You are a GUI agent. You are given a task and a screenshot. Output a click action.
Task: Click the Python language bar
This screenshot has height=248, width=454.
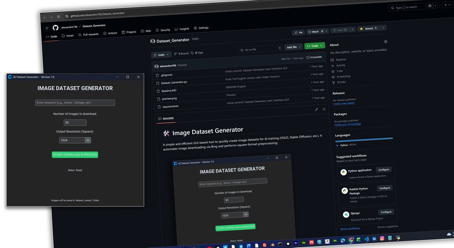364,139
